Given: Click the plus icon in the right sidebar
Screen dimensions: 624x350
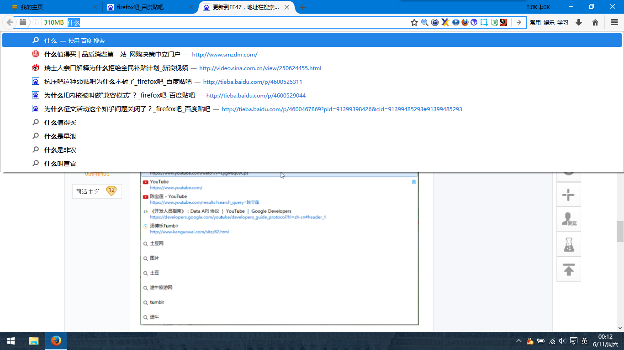Looking at the screenshot, I should (x=568, y=196).
